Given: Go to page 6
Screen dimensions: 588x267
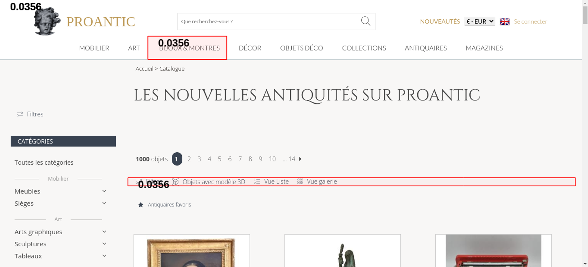Looking at the screenshot, I should pyautogui.click(x=230, y=159).
